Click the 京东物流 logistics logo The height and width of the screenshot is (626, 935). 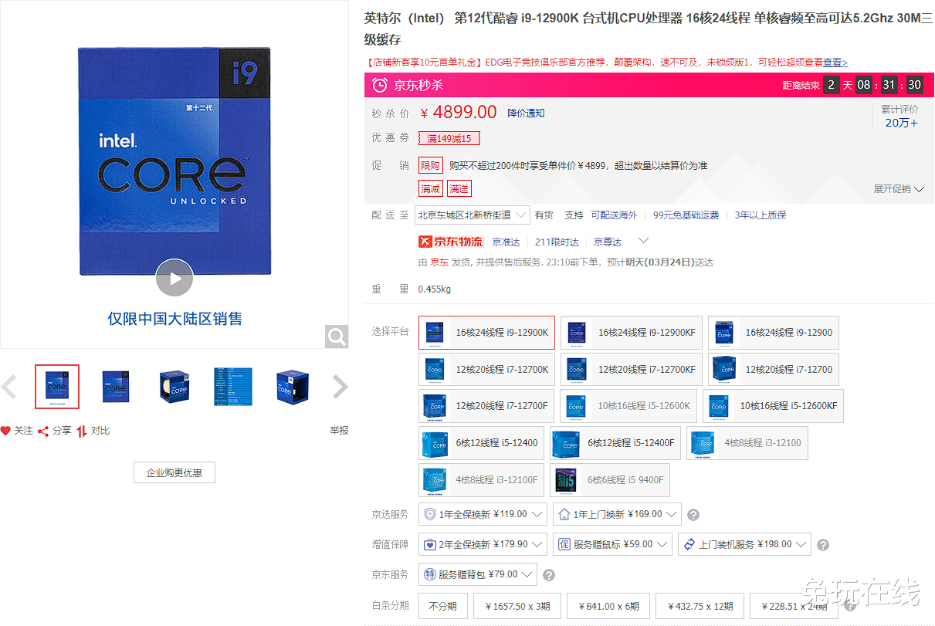[x=450, y=242]
